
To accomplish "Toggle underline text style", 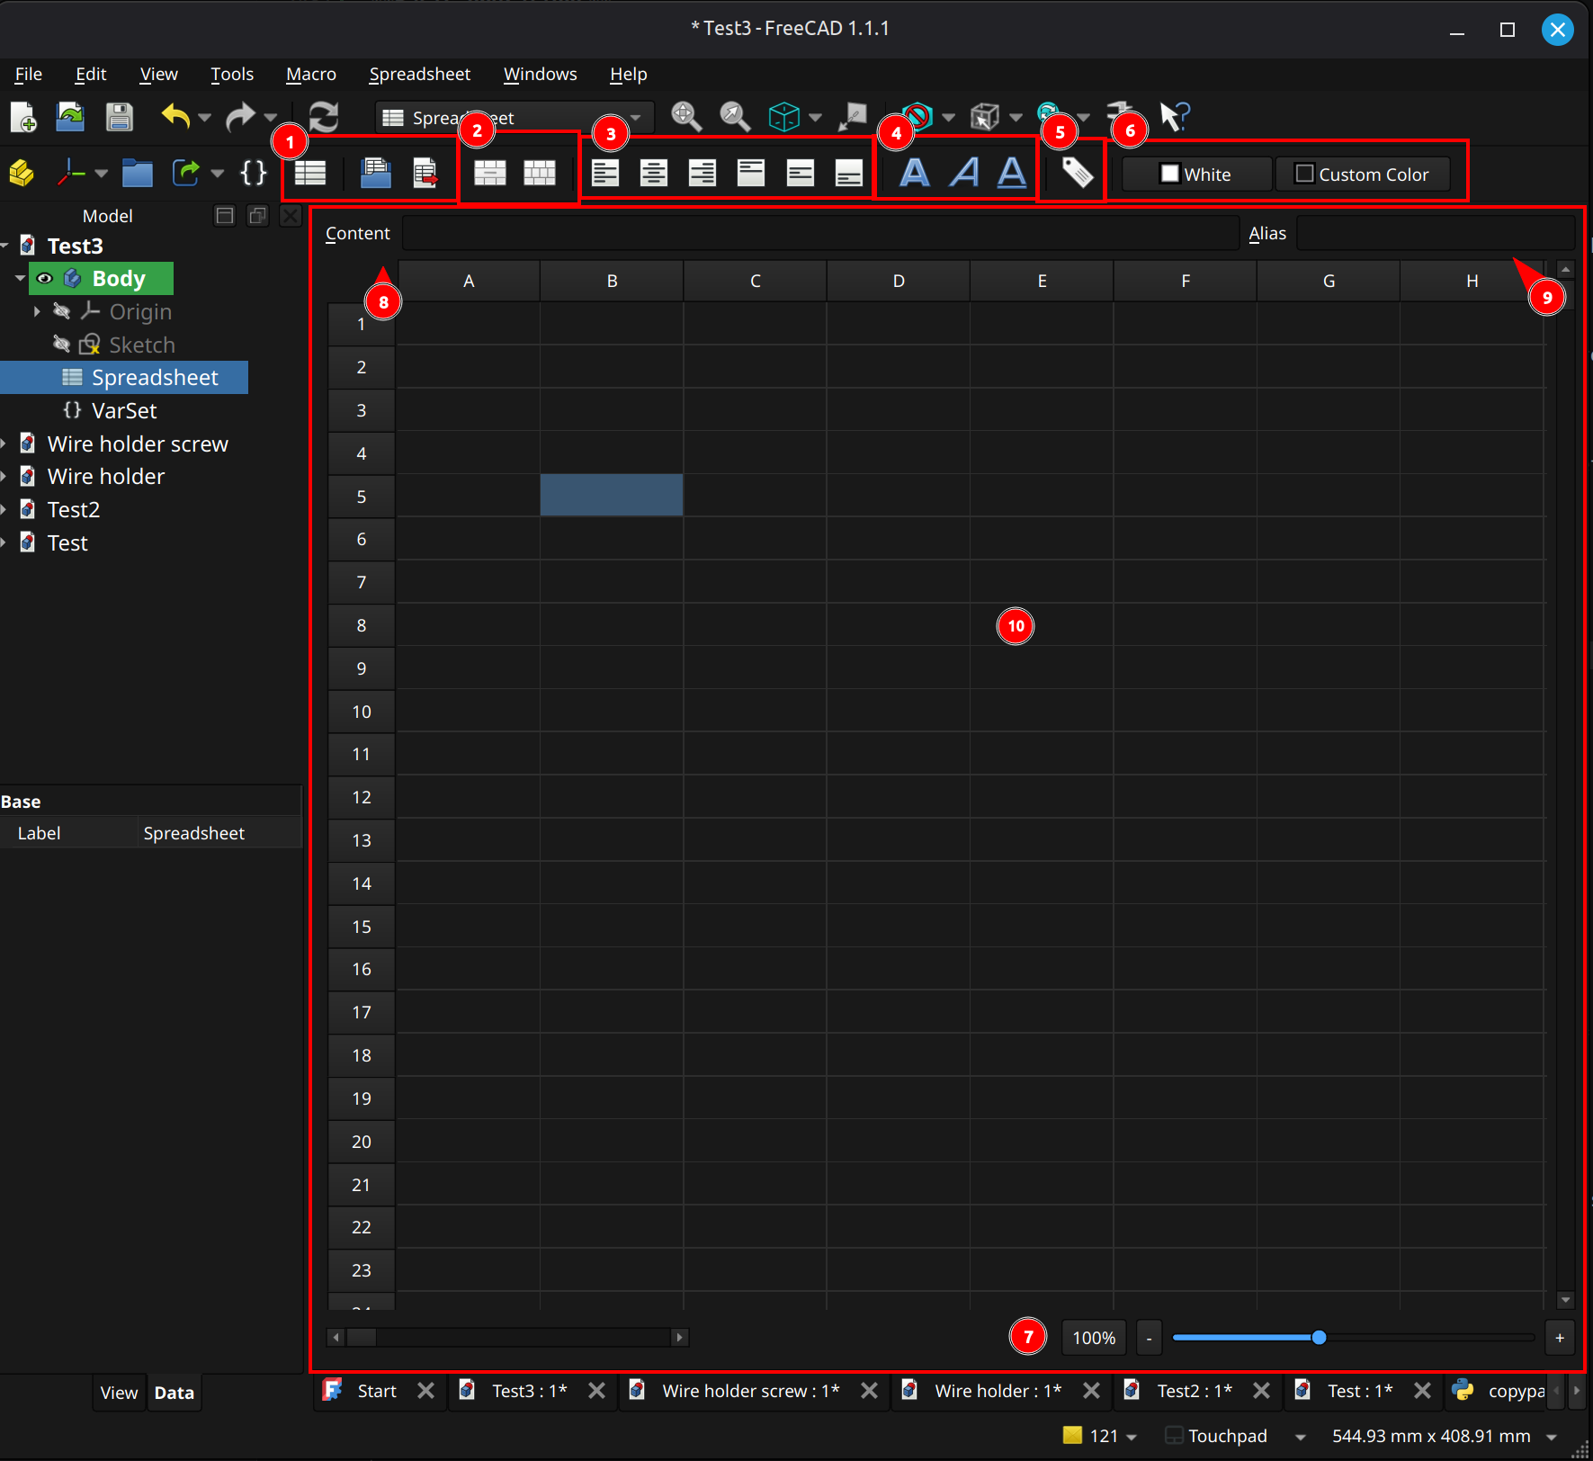I will click(1012, 173).
